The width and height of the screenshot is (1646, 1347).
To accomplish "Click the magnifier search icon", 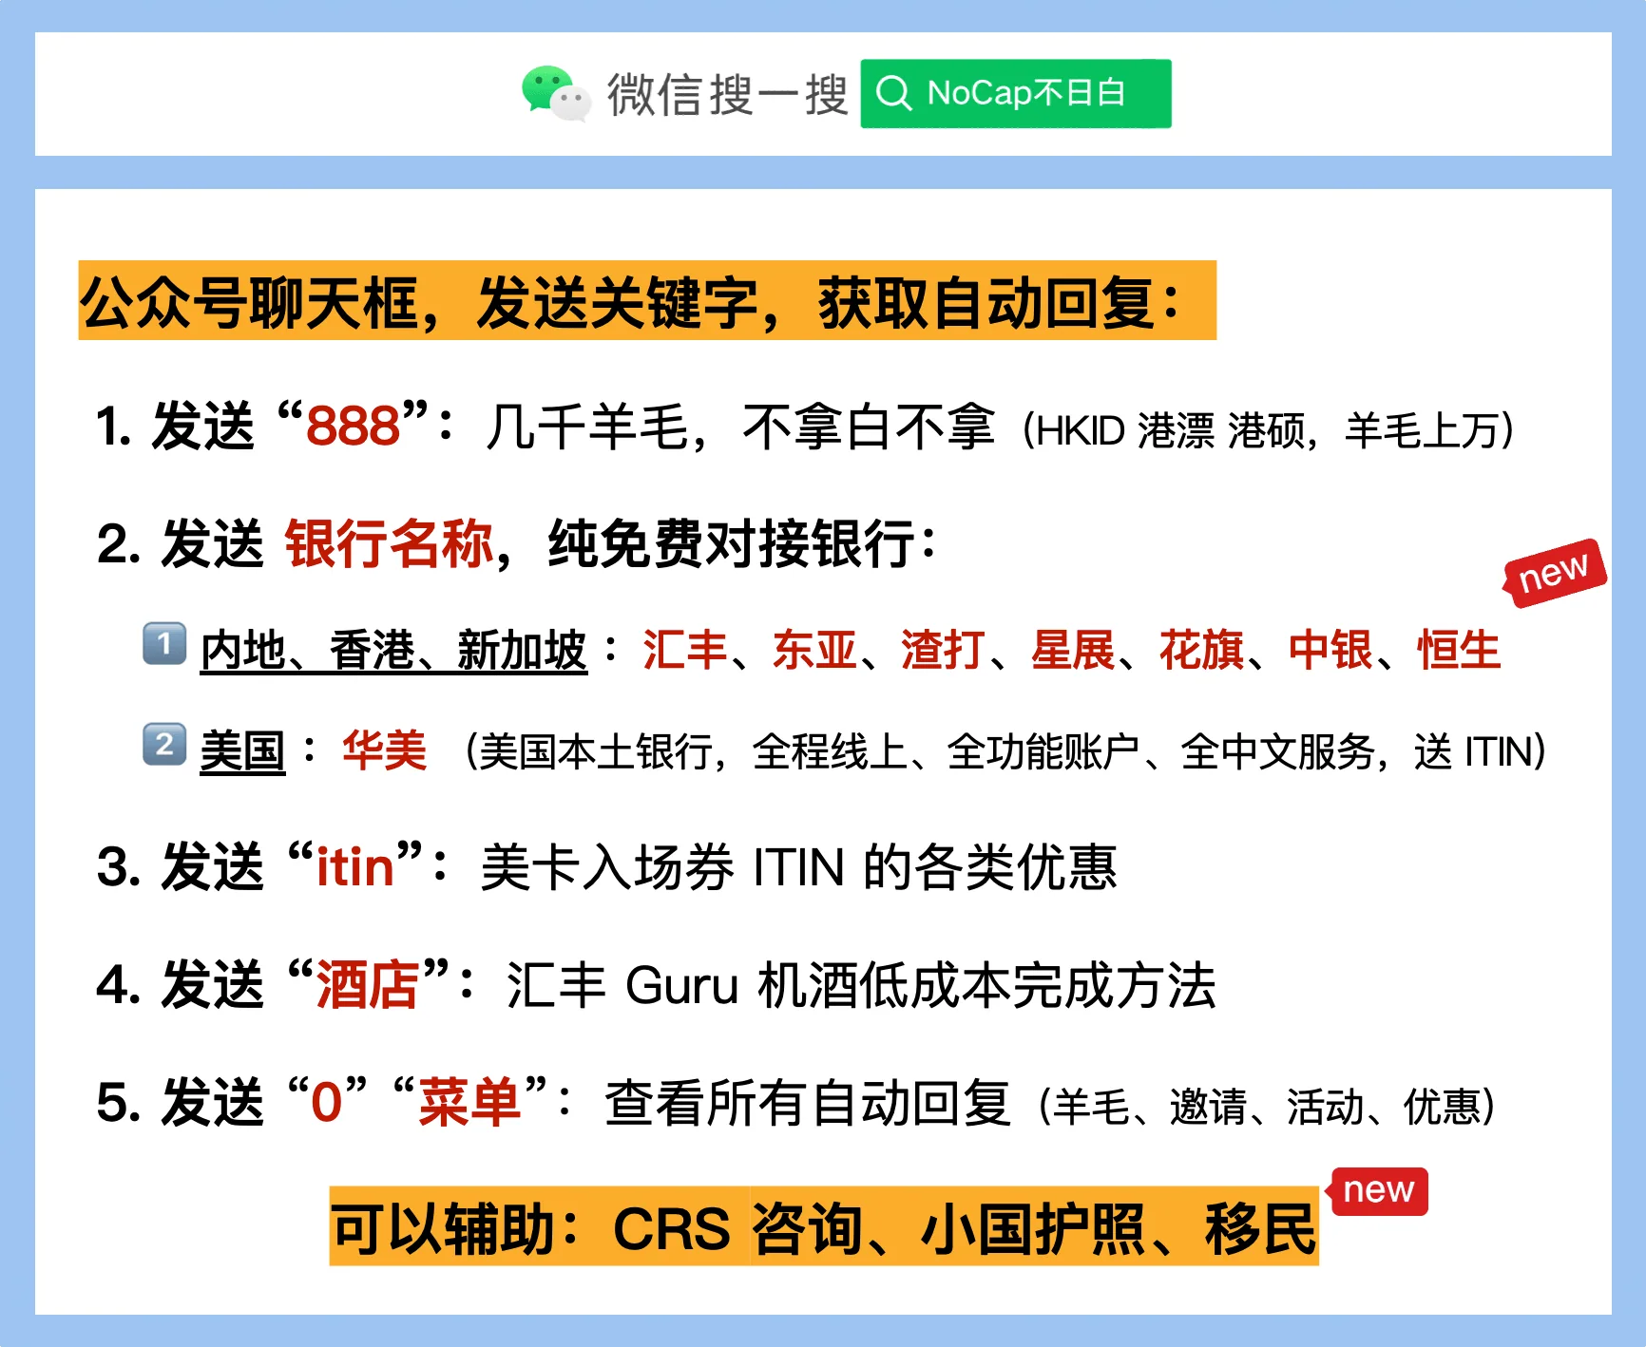I will coord(893,93).
